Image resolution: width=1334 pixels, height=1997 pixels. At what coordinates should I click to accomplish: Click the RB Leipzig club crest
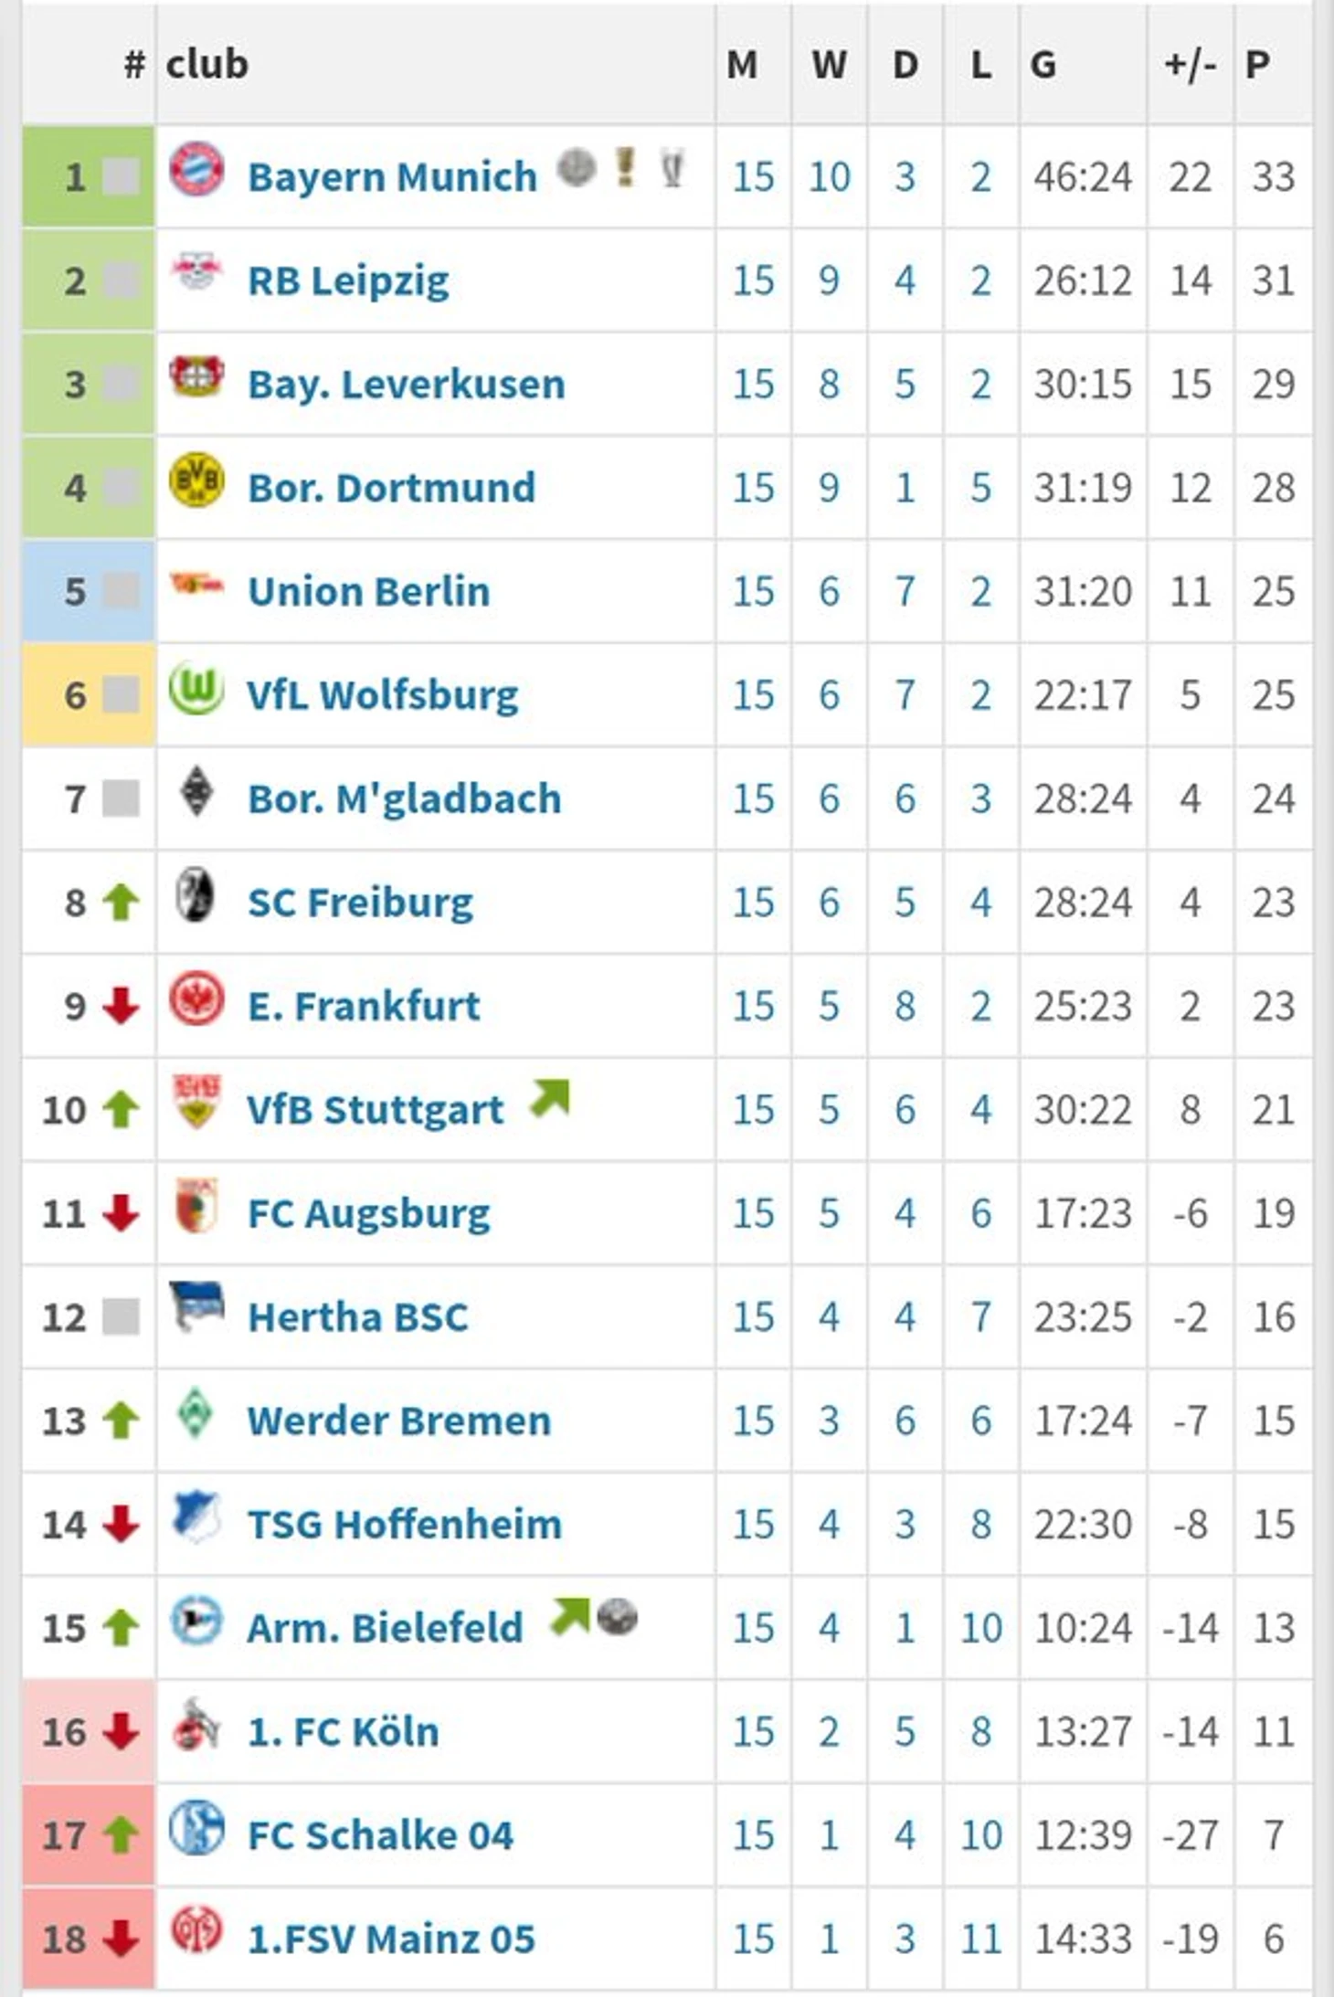pyautogui.click(x=196, y=271)
